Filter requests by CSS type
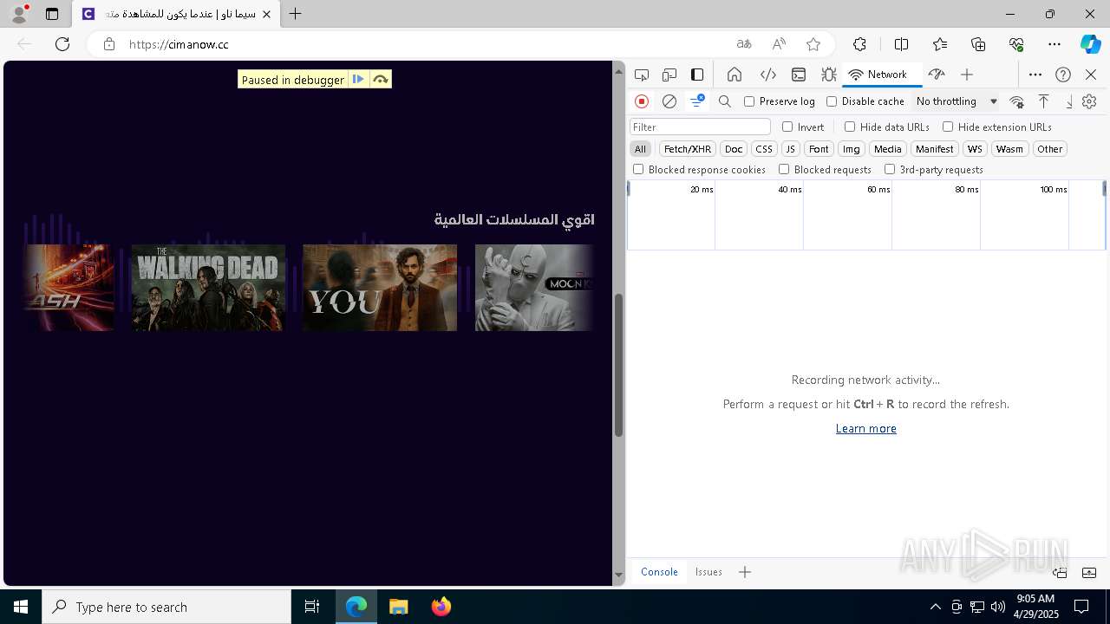 [x=764, y=149]
